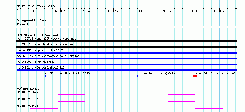The height and width of the screenshot is (112, 245).
Task: Click the 69305k ruler tick label
Action: [x=113, y=11]
